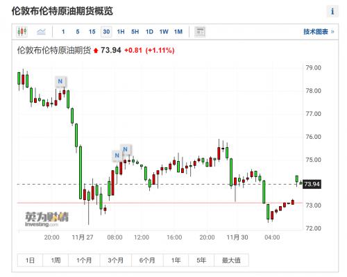Screen dimensions: 347x277
Task: Select the candlestick chart type icon
Action: coord(22,31)
